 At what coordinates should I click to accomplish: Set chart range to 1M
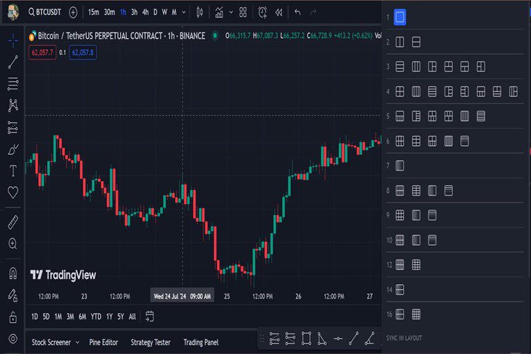point(58,317)
